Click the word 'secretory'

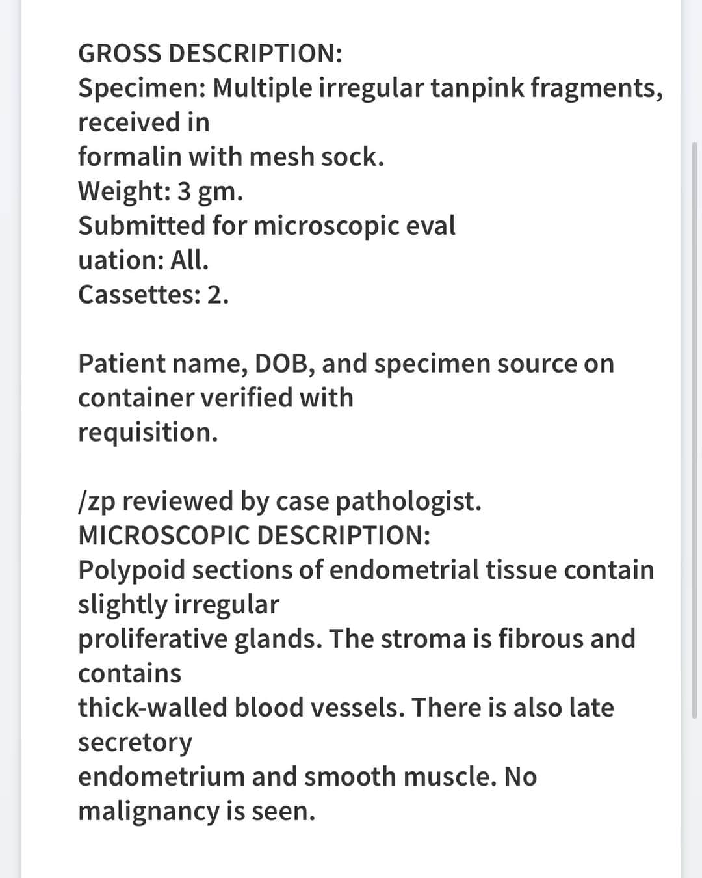(x=135, y=743)
